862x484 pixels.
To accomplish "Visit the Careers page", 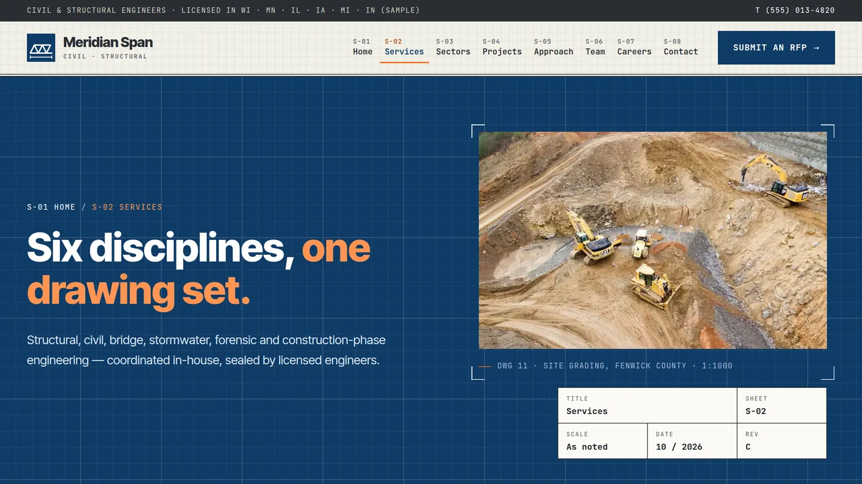I will (634, 47).
